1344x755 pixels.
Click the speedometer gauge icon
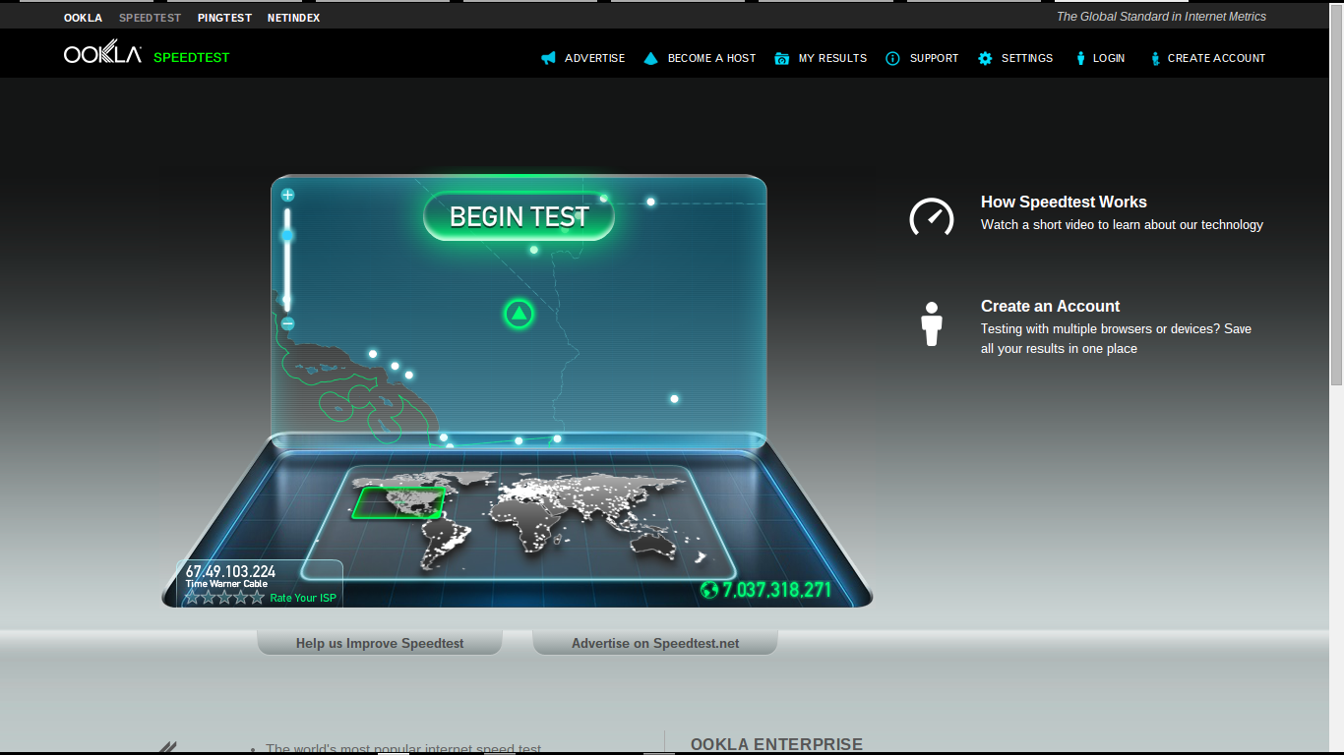(931, 217)
